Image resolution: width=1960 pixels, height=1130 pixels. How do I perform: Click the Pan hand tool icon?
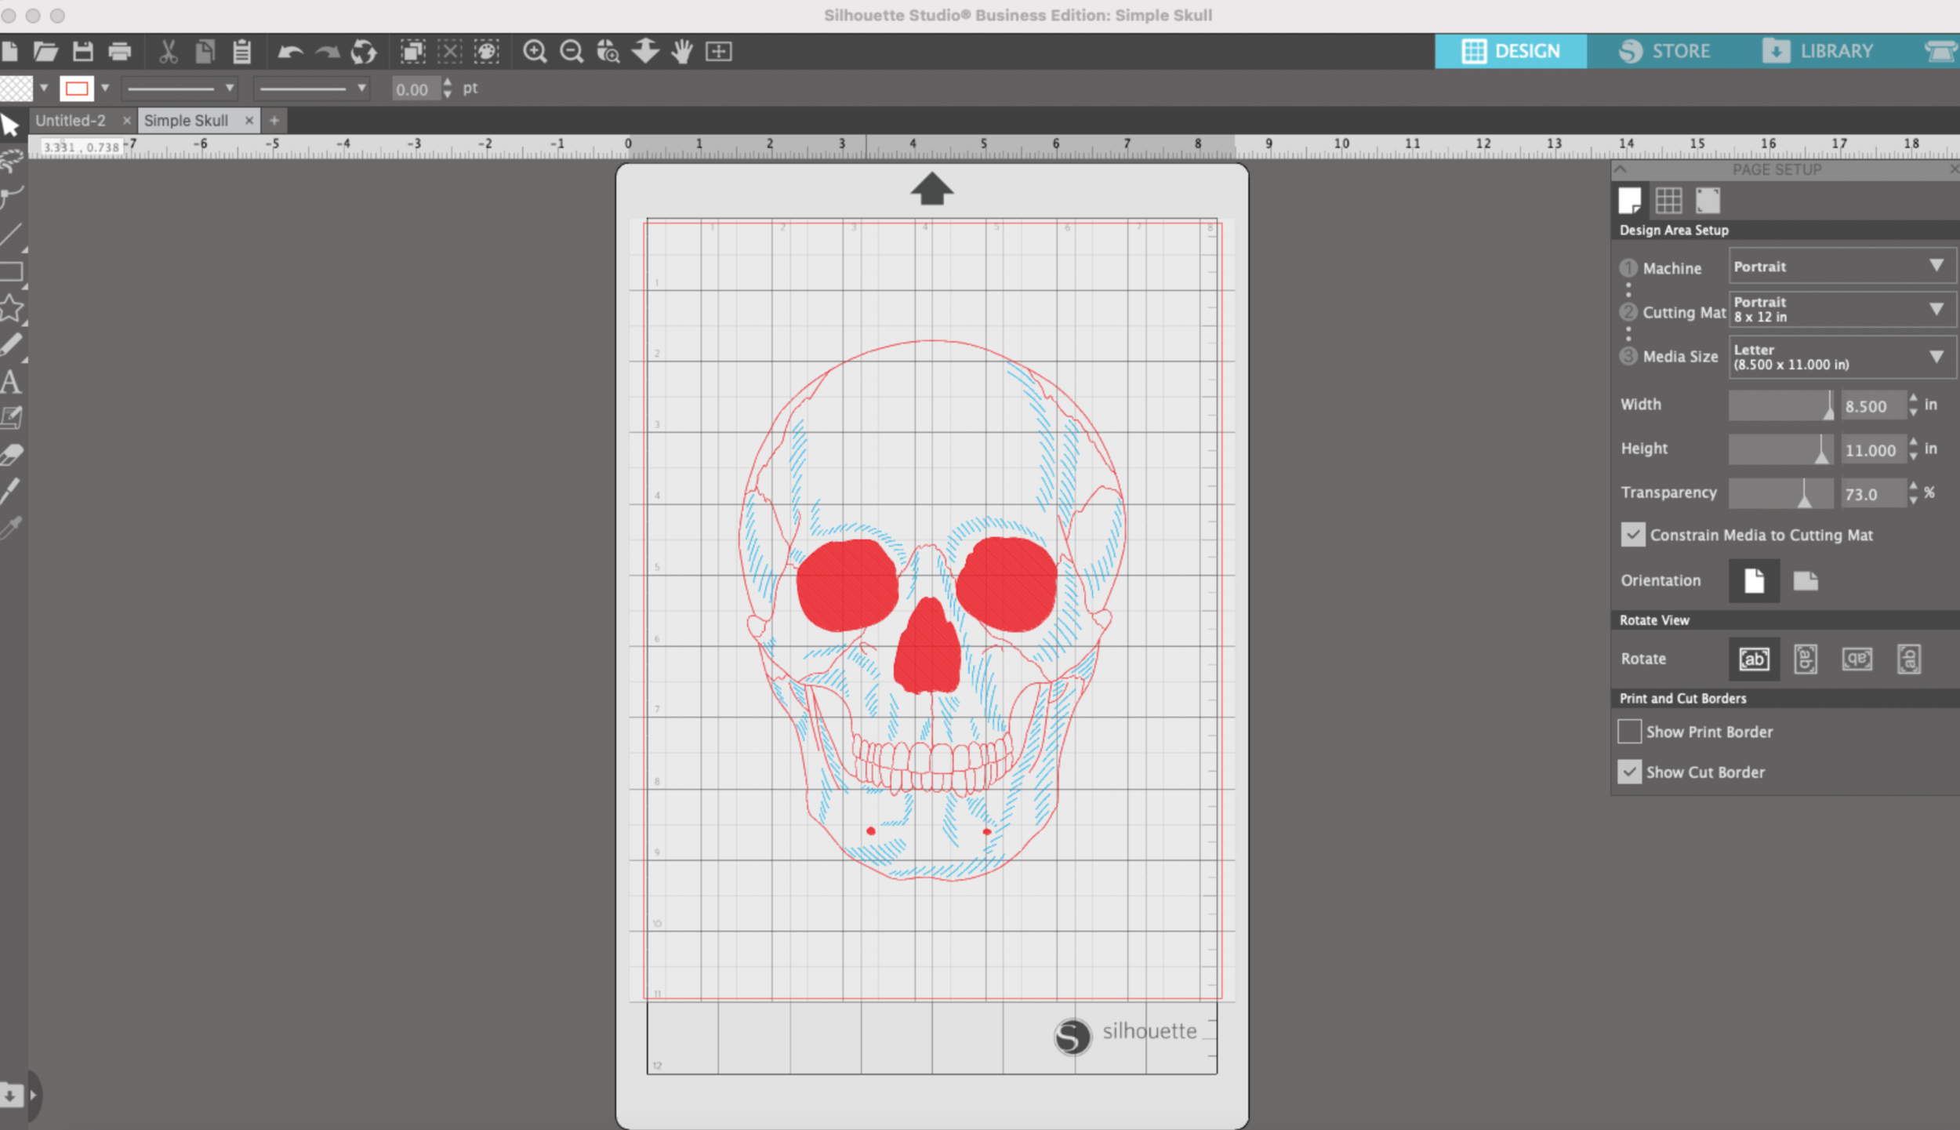[682, 52]
